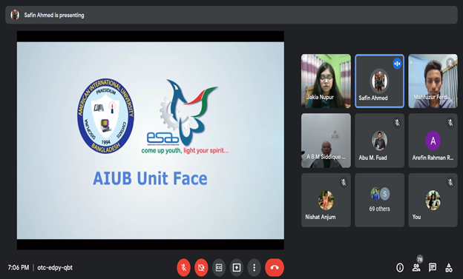The width and height of the screenshot is (463, 279).
Task: Open meeting details info icon
Action: 400,267
